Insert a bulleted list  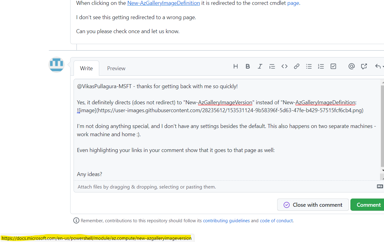tap(309, 66)
